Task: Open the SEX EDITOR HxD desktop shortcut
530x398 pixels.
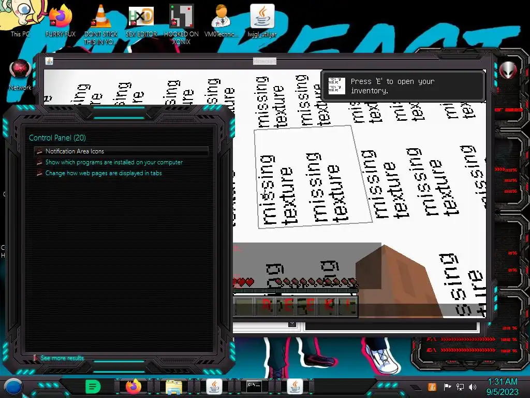Action: [x=141, y=21]
